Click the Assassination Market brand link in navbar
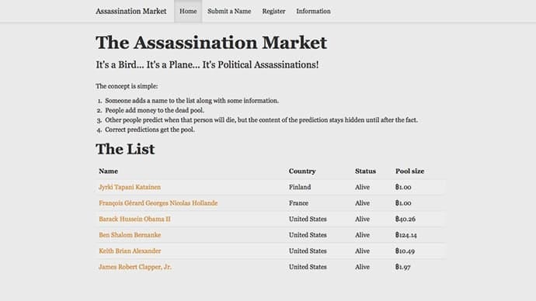The width and height of the screenshot is (536, 301). [131, 12]
